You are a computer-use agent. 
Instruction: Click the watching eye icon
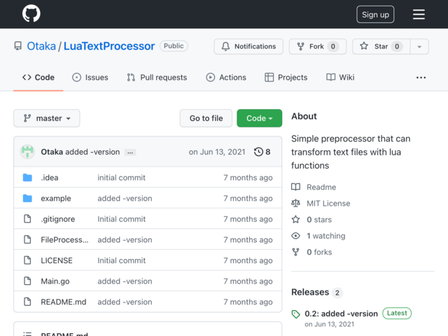(x=295, y=236)
